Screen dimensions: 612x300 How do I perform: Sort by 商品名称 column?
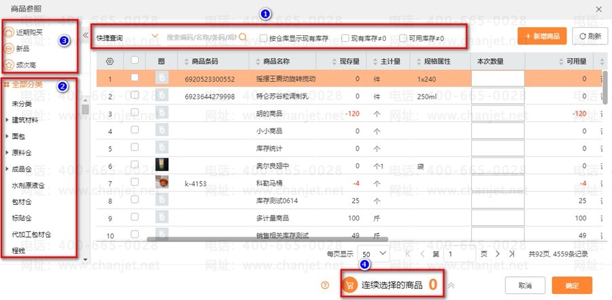click(x=258, y=62)
